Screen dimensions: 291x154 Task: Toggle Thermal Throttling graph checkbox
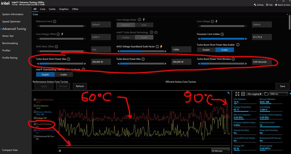click(35, 124)
